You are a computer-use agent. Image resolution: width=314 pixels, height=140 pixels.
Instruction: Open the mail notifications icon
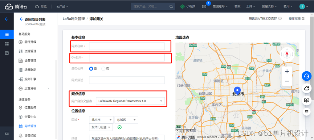(204, 7)
